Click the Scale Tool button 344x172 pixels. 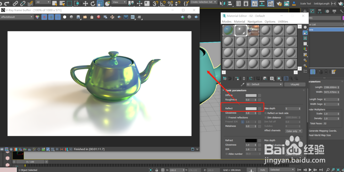pyautogui.click(x=305, y=3)
